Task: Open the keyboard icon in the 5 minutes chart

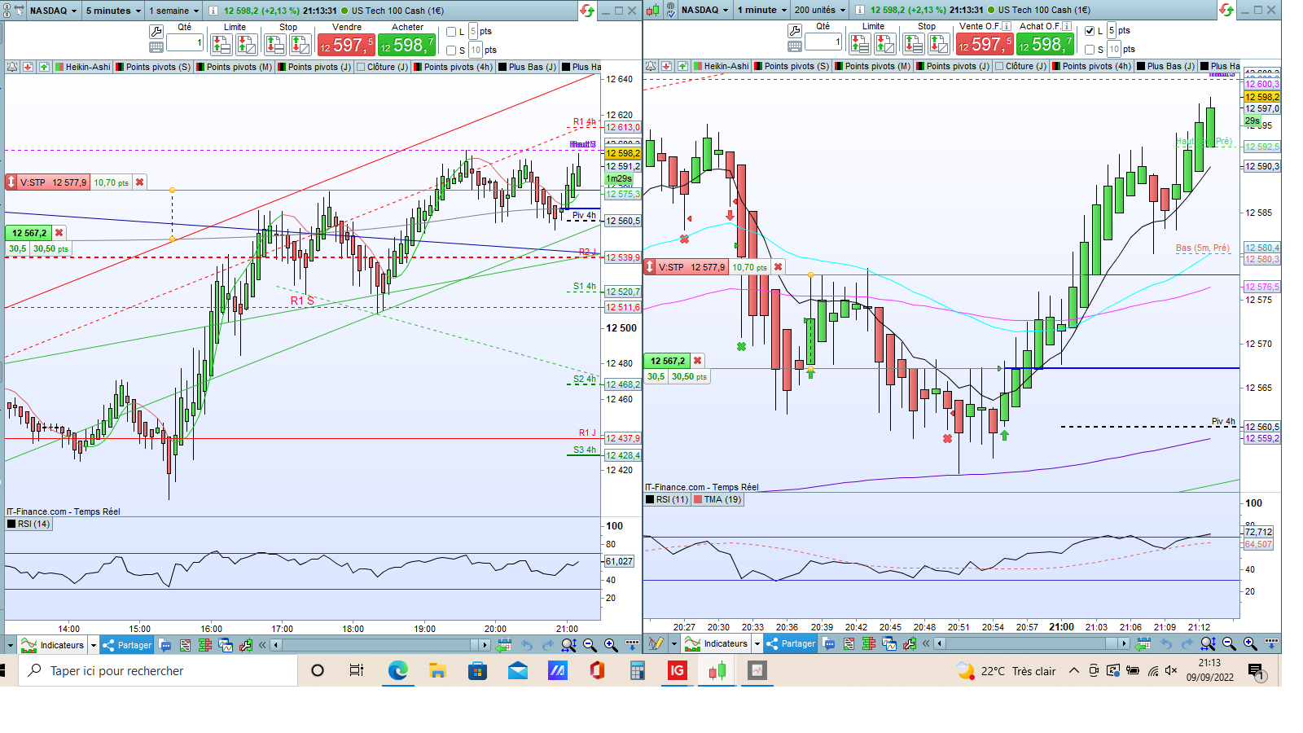Action: click(x=156, y=46)
